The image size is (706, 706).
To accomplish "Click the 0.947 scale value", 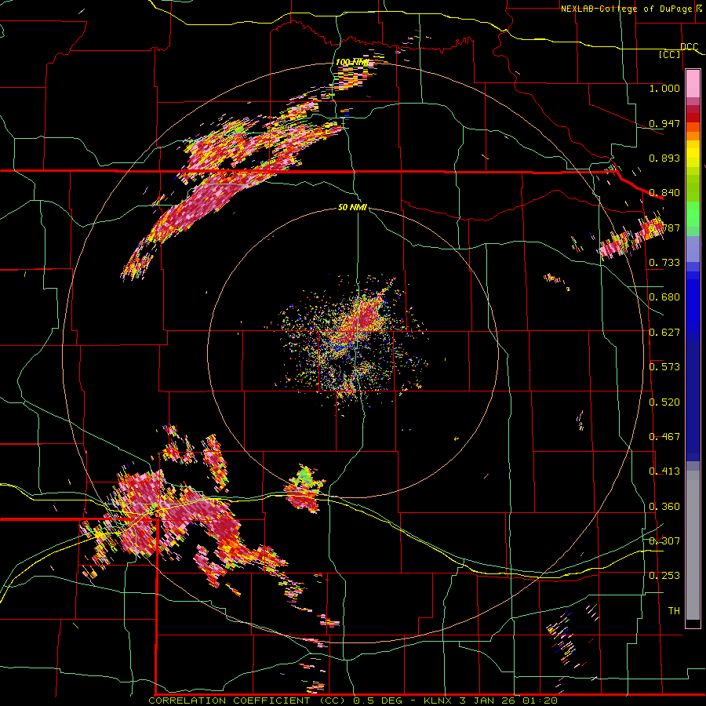I will [664, 123].
